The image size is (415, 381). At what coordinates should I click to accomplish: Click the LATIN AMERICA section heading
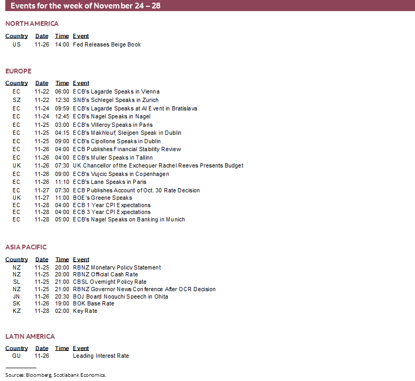30,336
